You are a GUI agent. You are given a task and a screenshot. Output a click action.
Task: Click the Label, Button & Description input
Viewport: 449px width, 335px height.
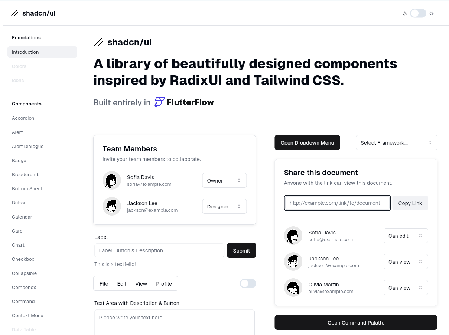point(159,250)
